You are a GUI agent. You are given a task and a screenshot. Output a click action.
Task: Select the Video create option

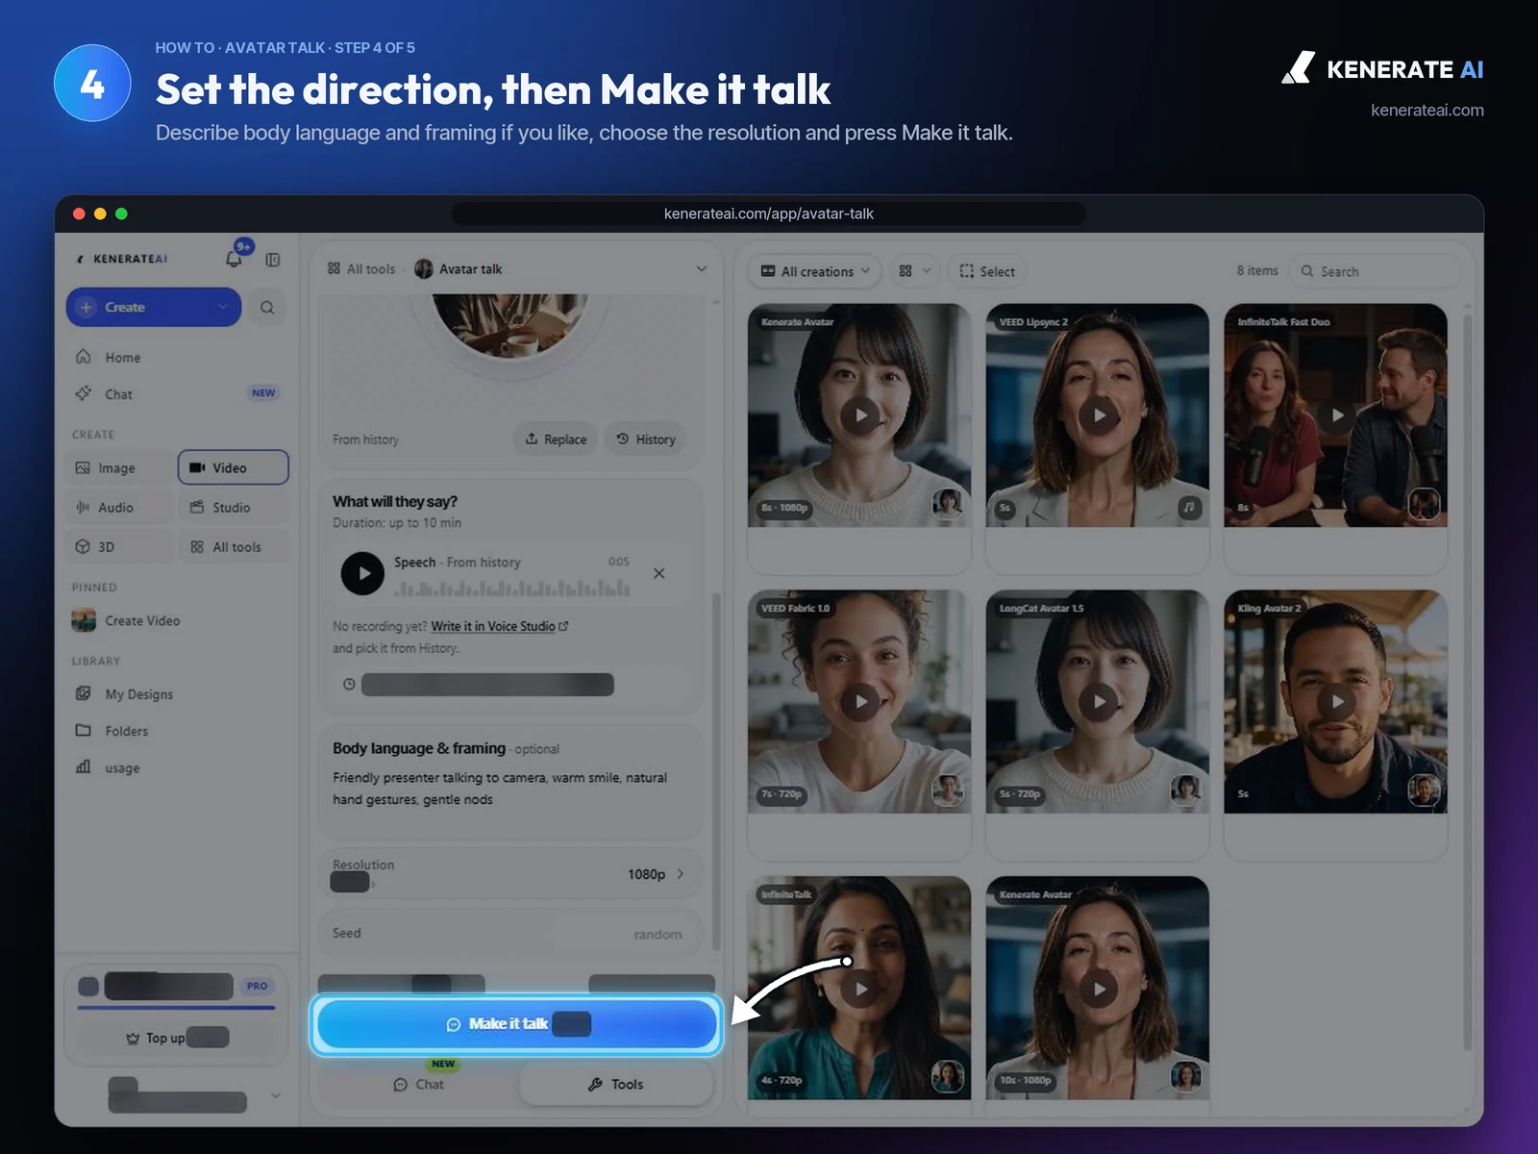click(x=233, y=467)
